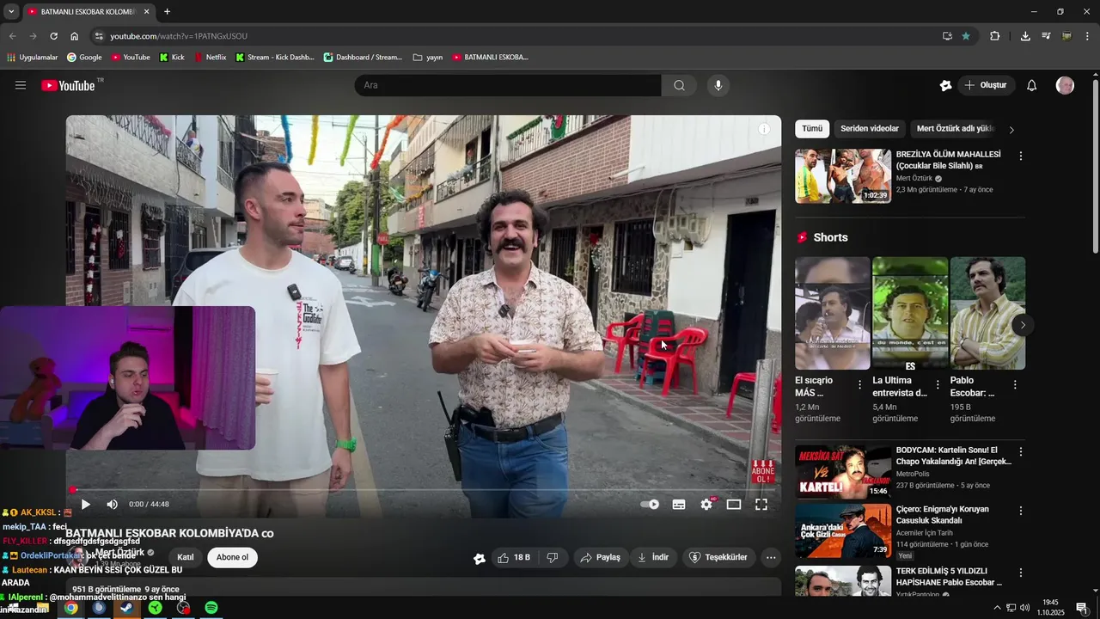Open the Netflix bookmark
1100x619 pixels.
210,58
